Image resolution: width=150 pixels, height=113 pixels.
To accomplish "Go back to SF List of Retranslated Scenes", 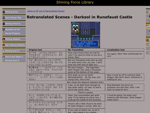I will (x=46, y=11).
